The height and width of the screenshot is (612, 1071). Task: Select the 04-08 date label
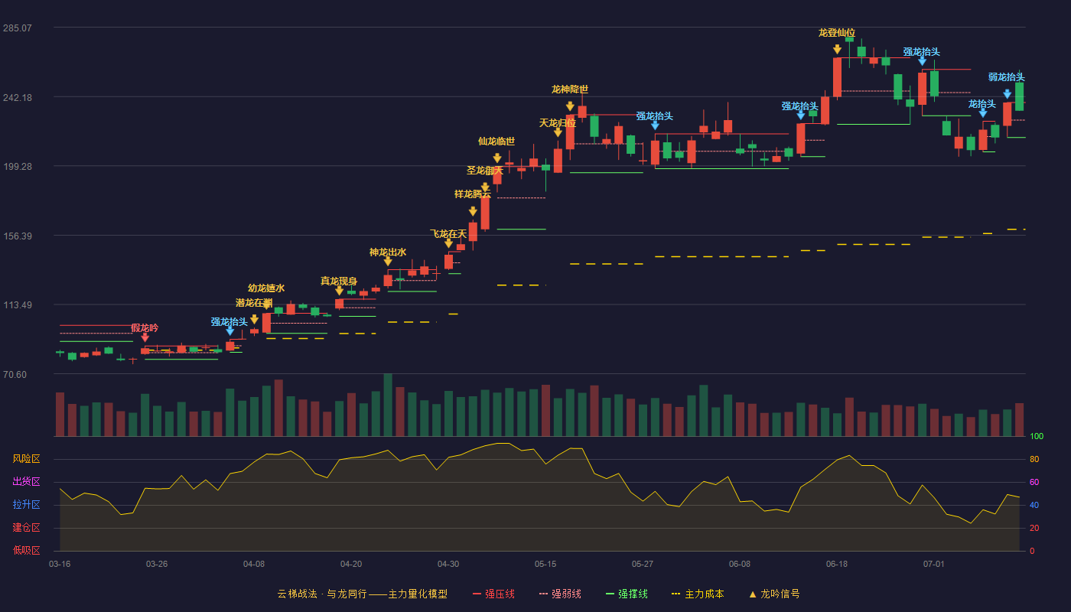click(254, 564)
